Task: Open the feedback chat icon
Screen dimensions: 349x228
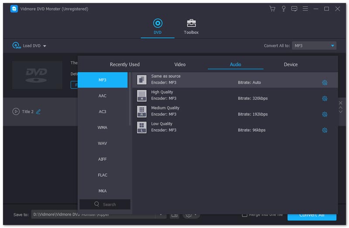Action: [294, 9]
